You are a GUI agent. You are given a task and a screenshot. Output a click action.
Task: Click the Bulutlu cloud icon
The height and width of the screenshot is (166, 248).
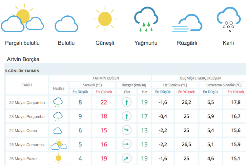66,25
